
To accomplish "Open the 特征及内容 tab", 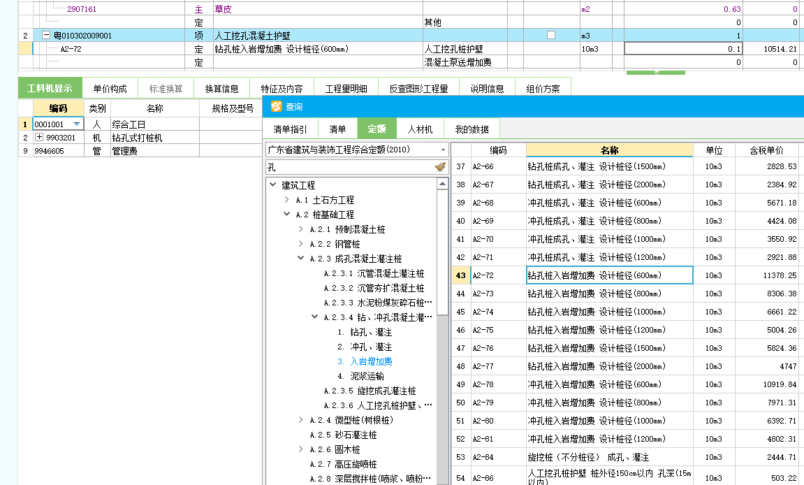I will [282, 88].
